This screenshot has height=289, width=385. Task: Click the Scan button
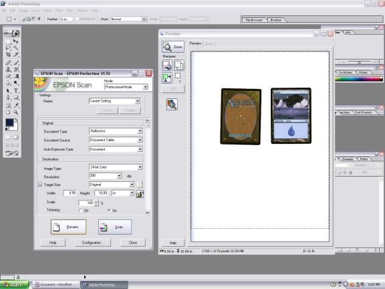click(x=115, y=227)
